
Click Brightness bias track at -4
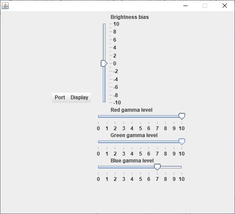104,79
